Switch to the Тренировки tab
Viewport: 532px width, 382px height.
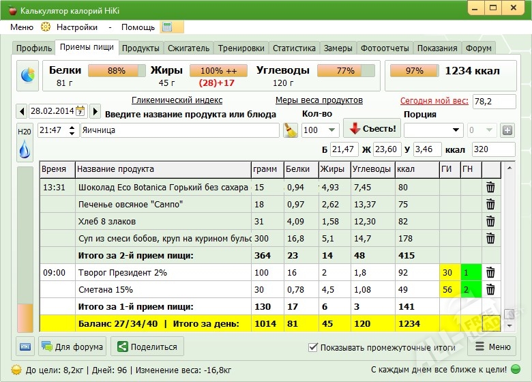click(241, 48)
